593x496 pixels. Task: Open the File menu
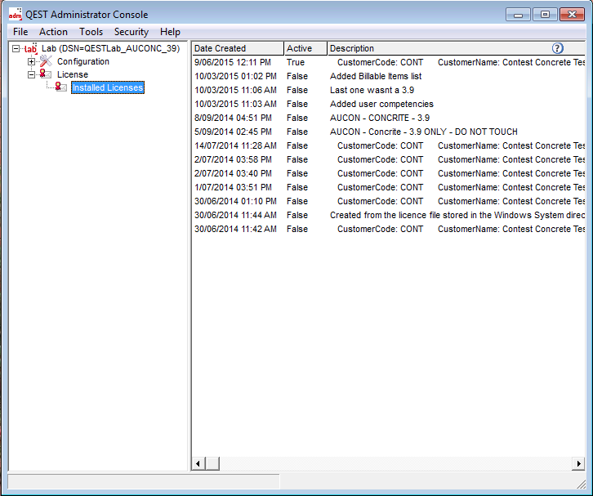click(20, 32)
